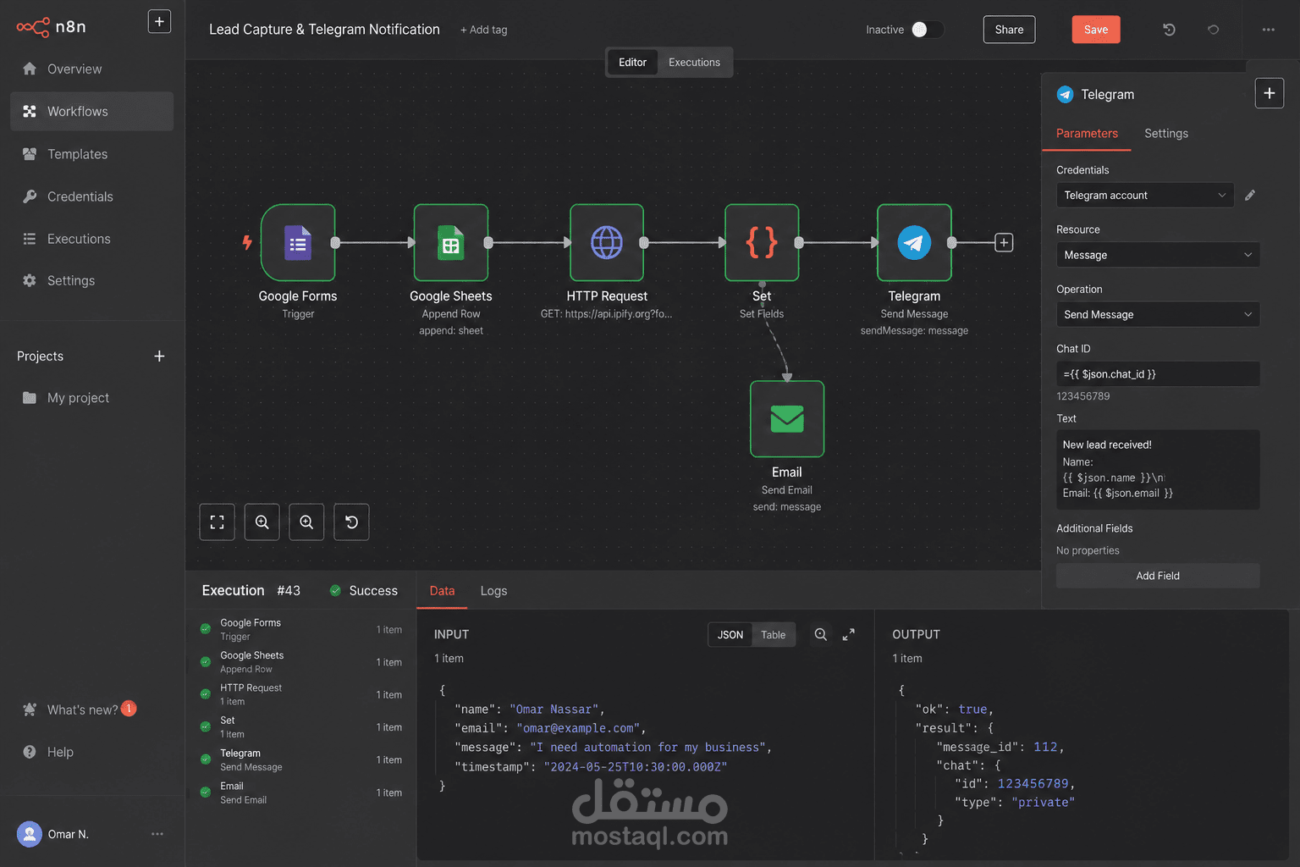The width and height of the screenshot is (1300, 867).
Task: Click the n8n logo
Action: click(51, 27)
